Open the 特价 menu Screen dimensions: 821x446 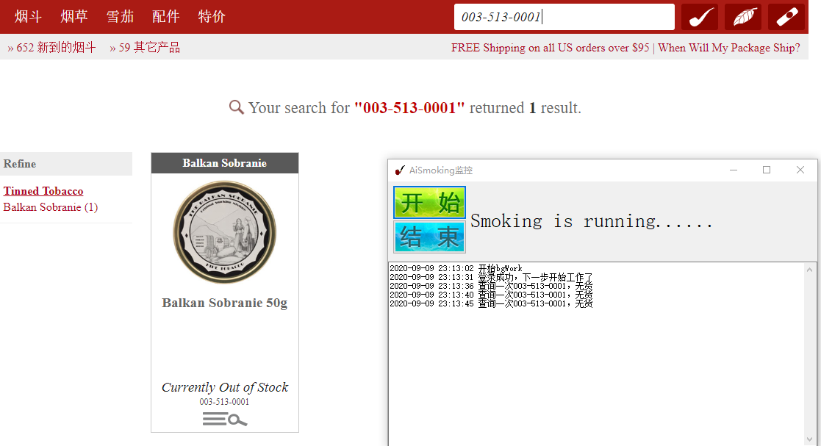(212, 17)
